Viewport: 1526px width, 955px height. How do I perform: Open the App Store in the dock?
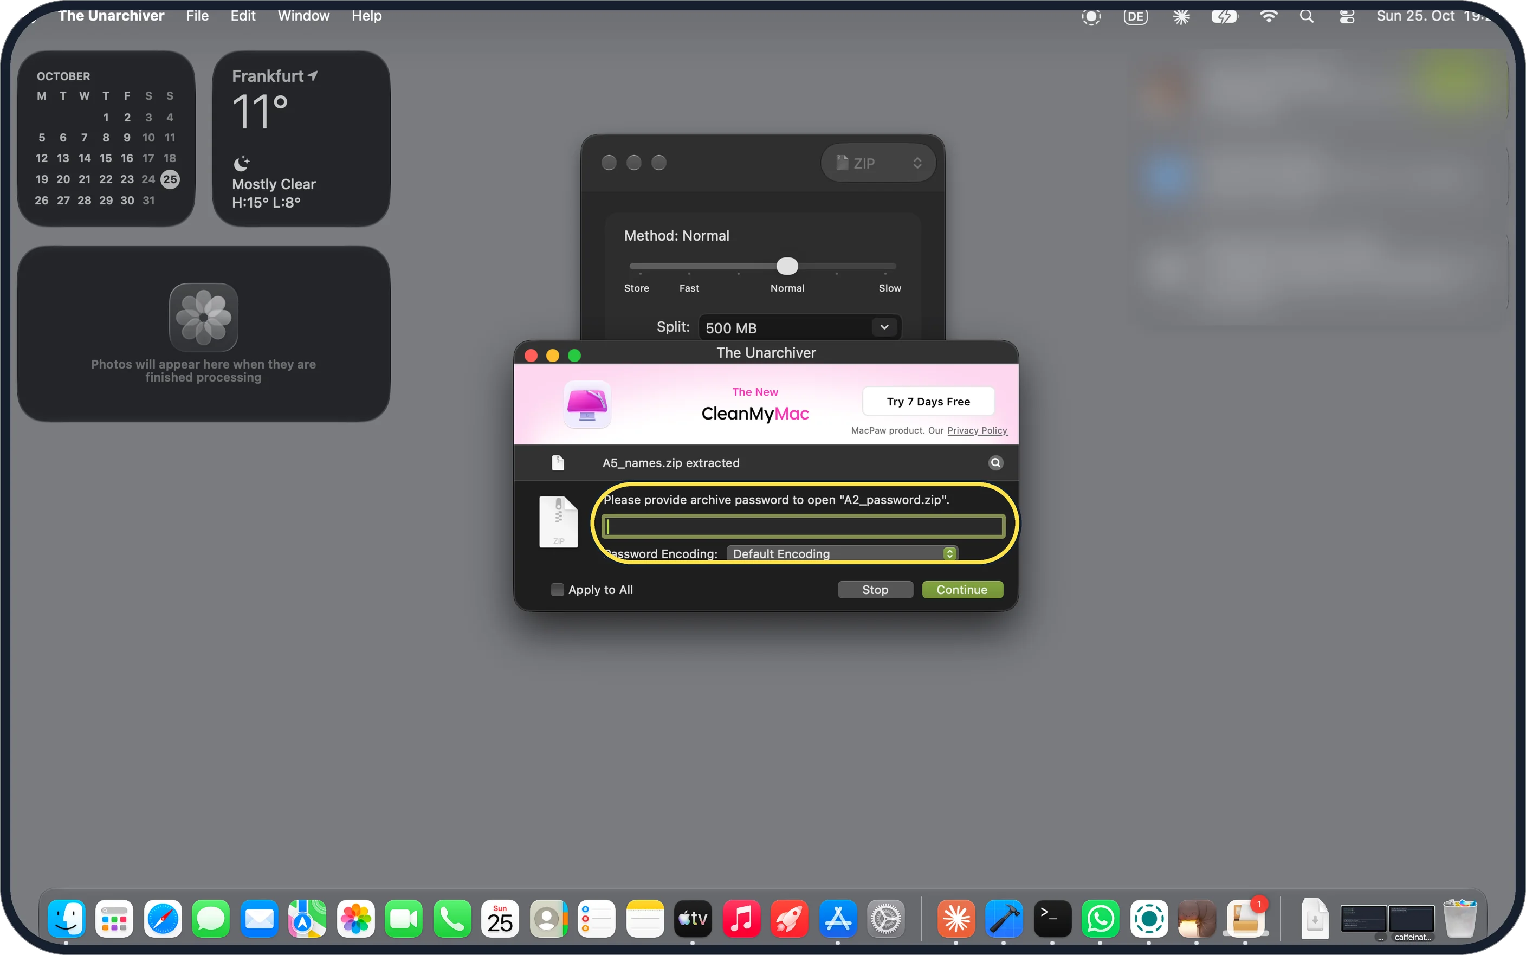(838, 918)
